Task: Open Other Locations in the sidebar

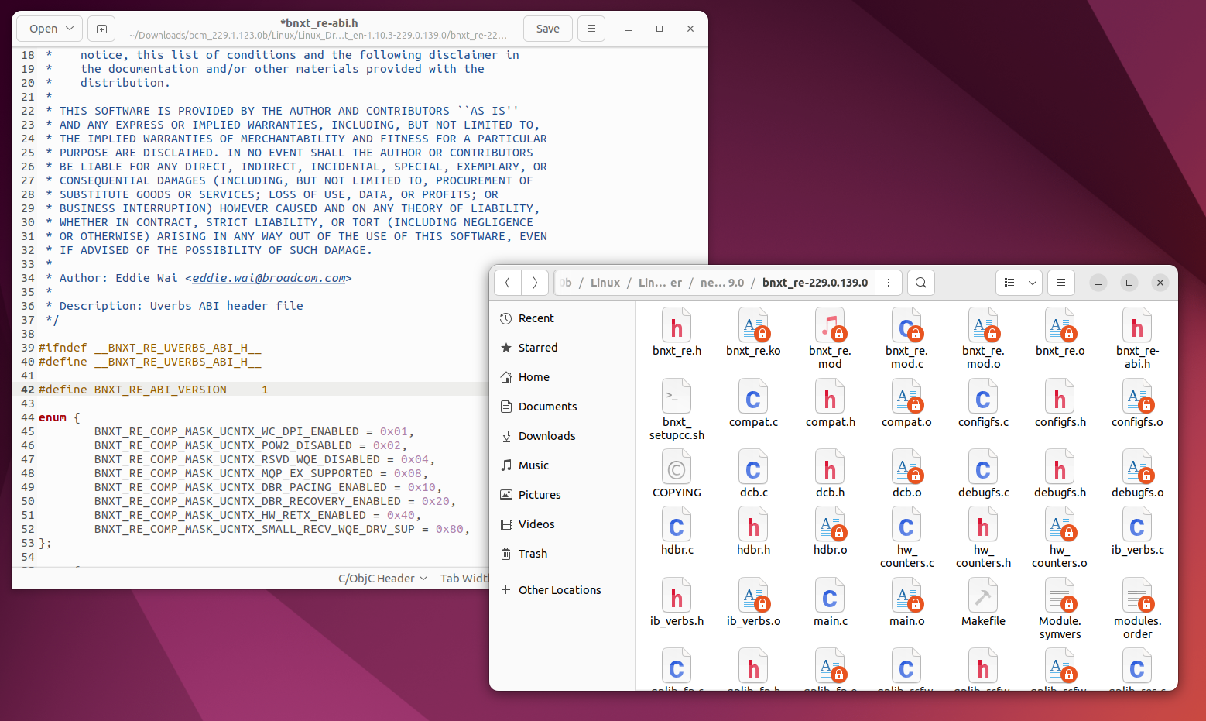Action: pyautogui.click(x=559, y=590)
